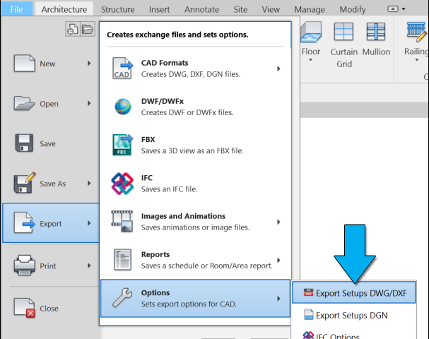Choose Images and Animations entry
The image size is (429, 339).
point(196,222)
